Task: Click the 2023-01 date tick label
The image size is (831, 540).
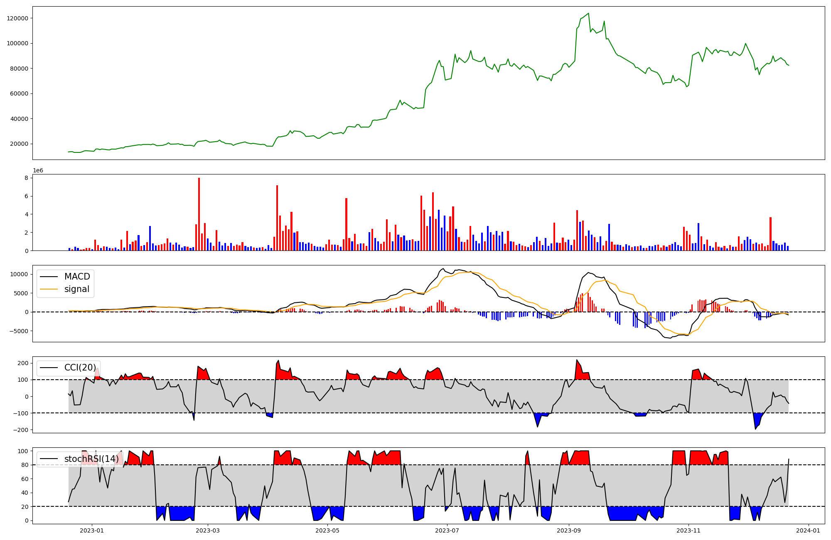Action: tap(91, 530)
